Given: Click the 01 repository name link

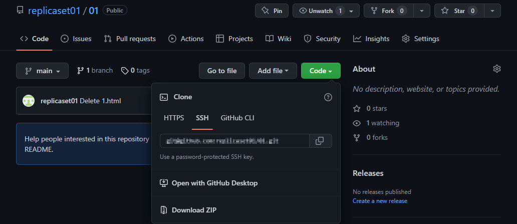Looking at the screenshot, I should click(x=94, y=11).
